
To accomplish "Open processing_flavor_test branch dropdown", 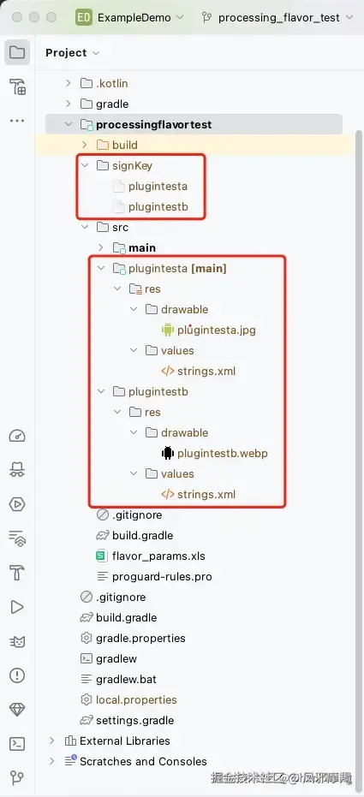I will (277, 17).
